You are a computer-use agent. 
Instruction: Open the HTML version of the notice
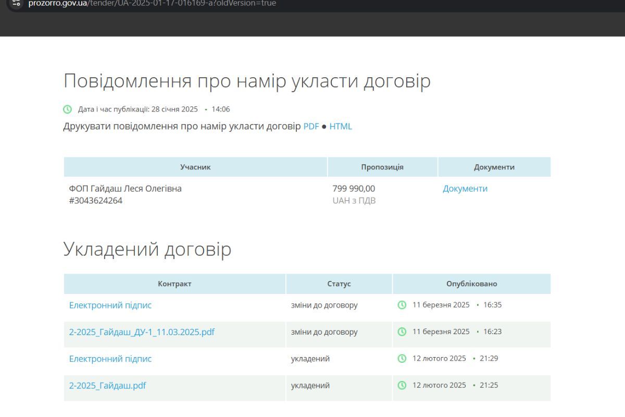(x=341, y=126)
